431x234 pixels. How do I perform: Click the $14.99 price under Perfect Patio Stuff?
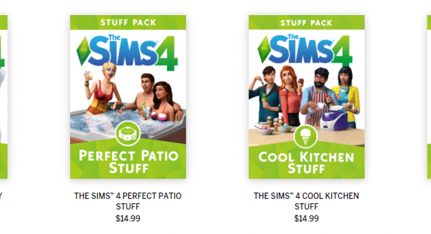tap(128, 218)
